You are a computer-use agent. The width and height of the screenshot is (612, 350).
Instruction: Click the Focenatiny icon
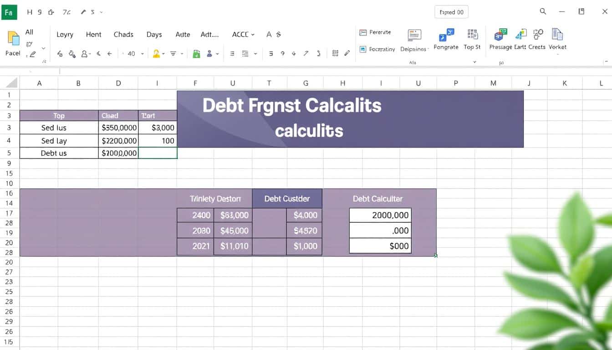(363, 49)
